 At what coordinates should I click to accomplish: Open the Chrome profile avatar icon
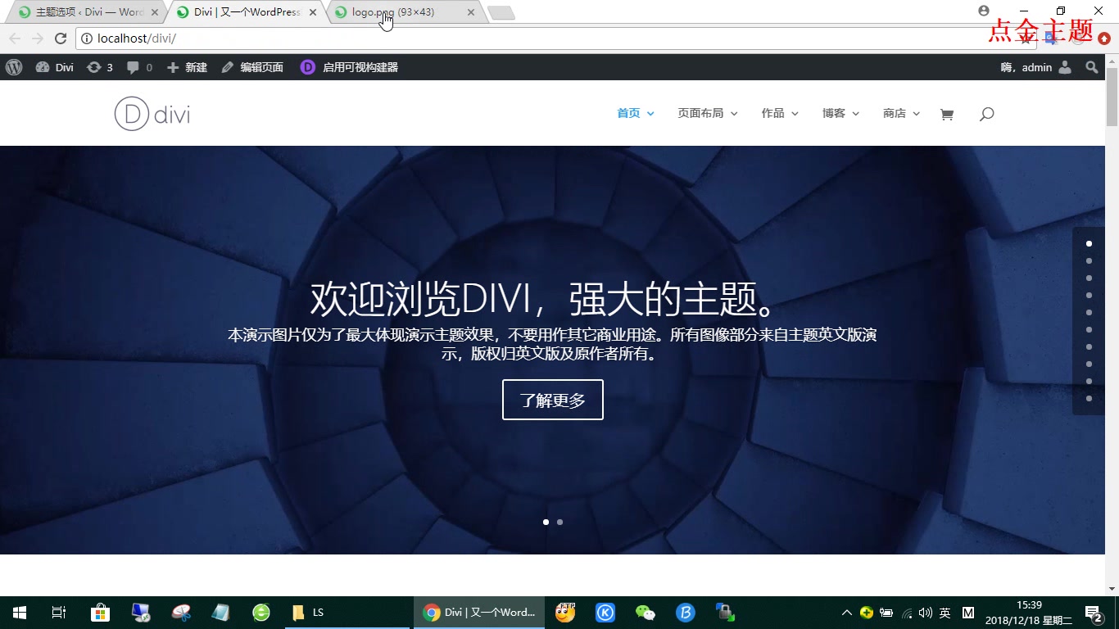984,11
